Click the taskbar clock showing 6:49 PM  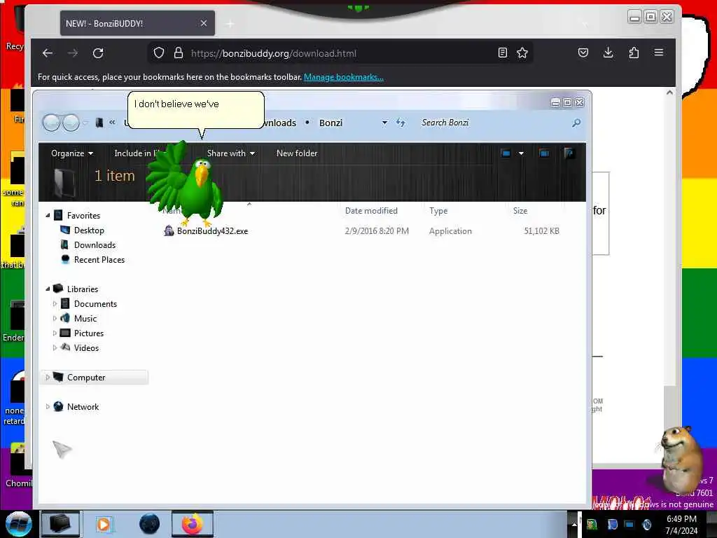681,524
